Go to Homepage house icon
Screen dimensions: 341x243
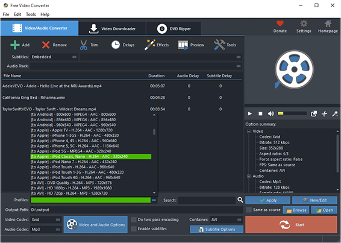[x=328, y=24]
